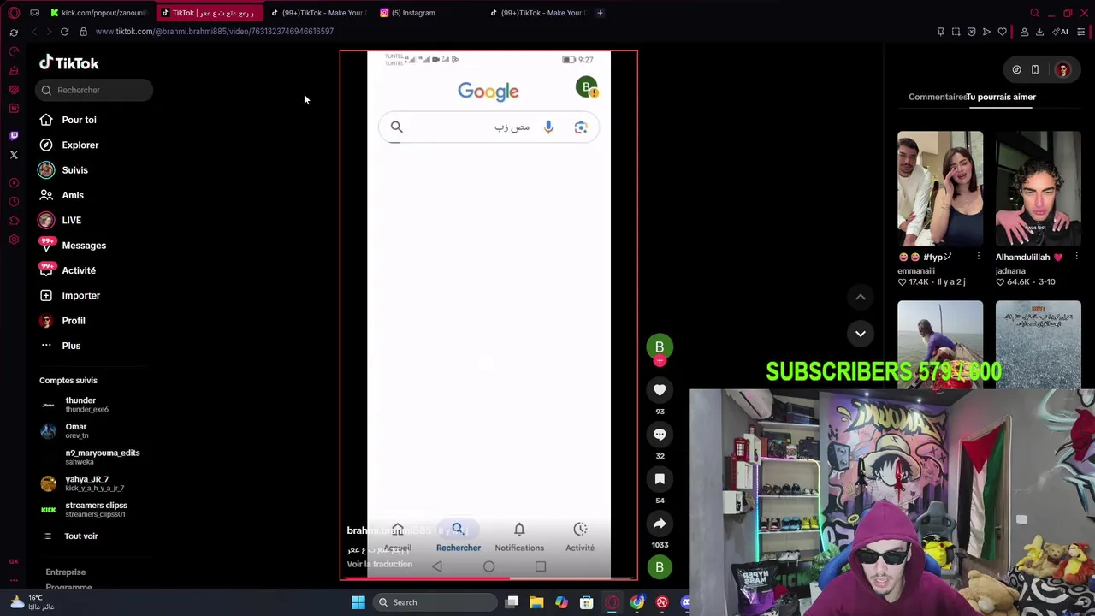Screen dimensions: 1095x616
Task: Go to previous video with up chevron
Action: (x=861, y=297)
